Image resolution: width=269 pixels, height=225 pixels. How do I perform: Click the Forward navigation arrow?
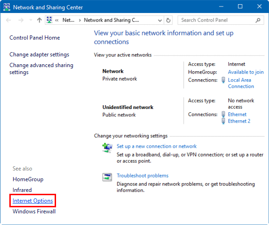tap(21, 20)
